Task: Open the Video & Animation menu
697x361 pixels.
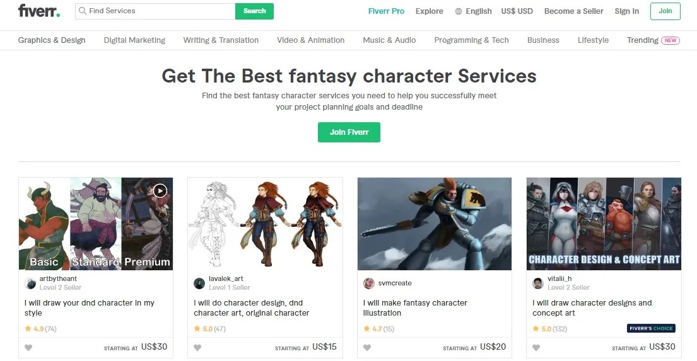Action: [311, 40]
